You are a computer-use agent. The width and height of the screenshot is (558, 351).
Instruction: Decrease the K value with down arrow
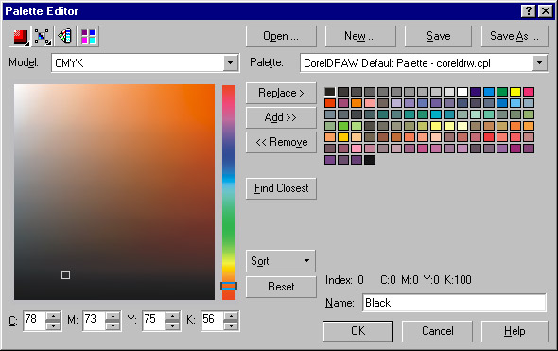click(231, 325)
